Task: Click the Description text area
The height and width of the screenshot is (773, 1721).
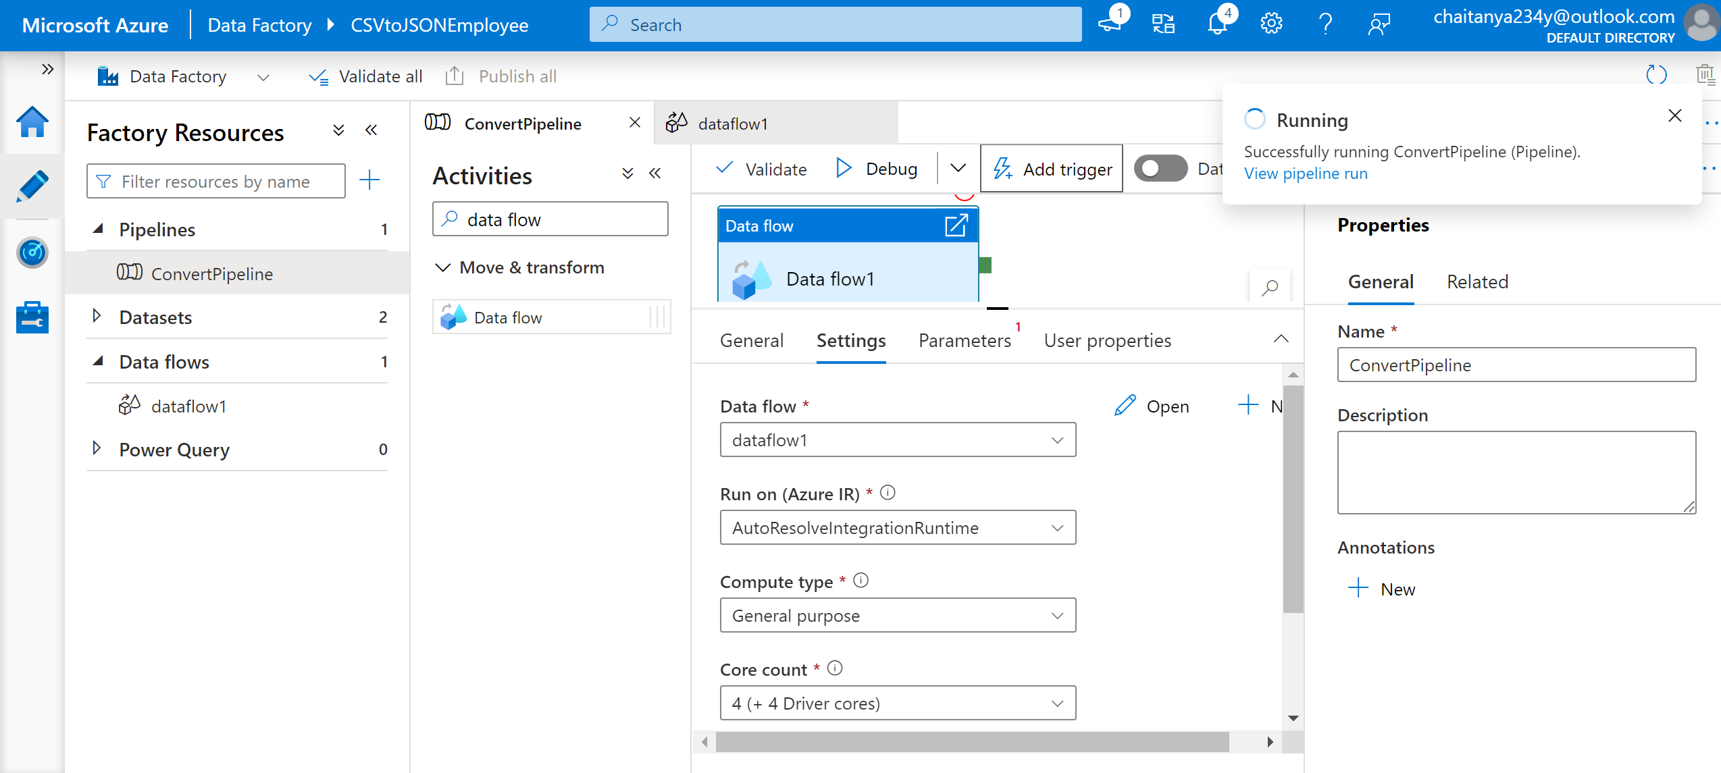Action: tap(1516, 473)
